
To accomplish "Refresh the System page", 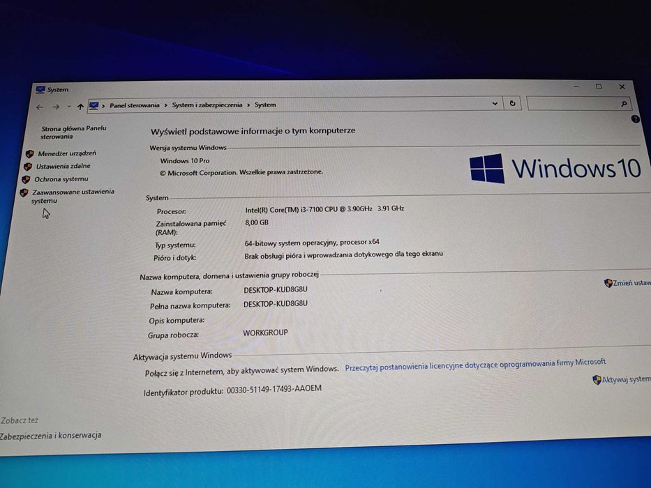I will pyautogui.click(x=512, y=103).
